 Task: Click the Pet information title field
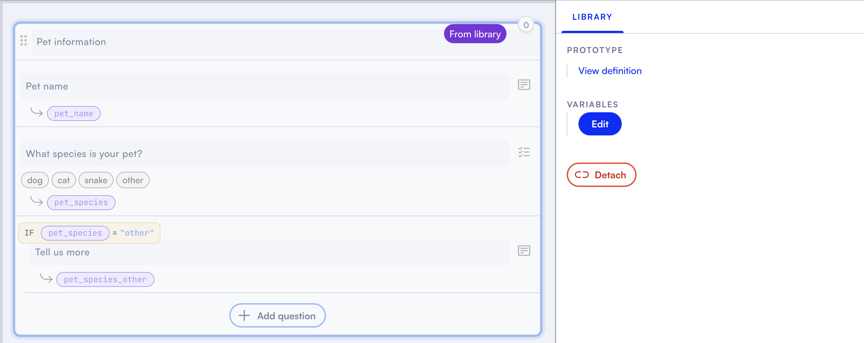pyautogui.click(x=235, y=42)
